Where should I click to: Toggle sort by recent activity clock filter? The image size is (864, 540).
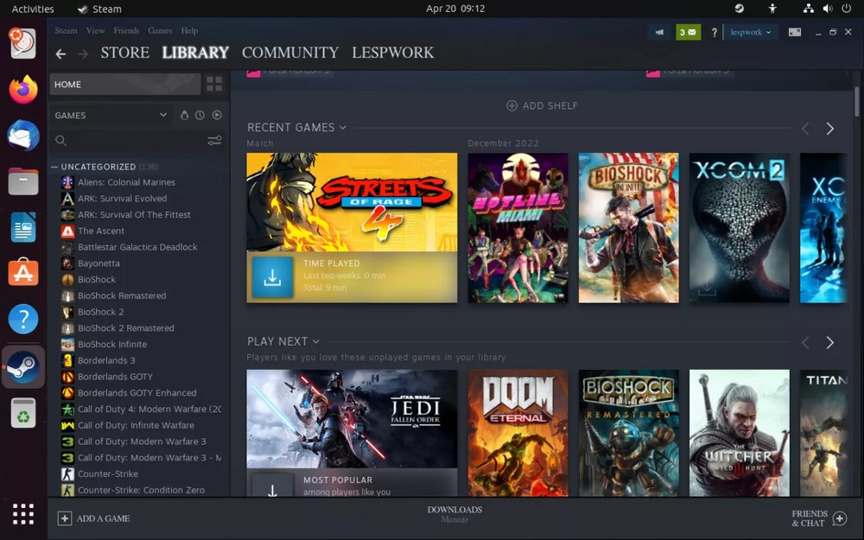coord(200,115)
